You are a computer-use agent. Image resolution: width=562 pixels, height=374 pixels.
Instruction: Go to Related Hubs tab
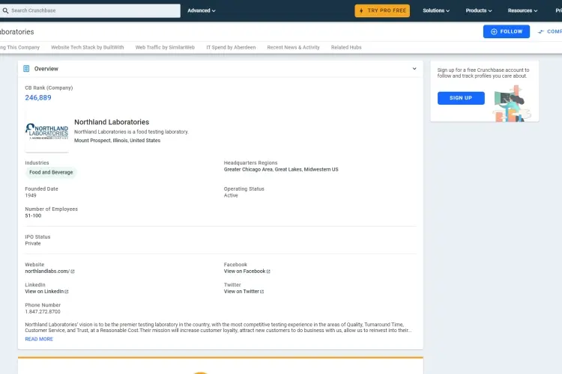[346, 47]
